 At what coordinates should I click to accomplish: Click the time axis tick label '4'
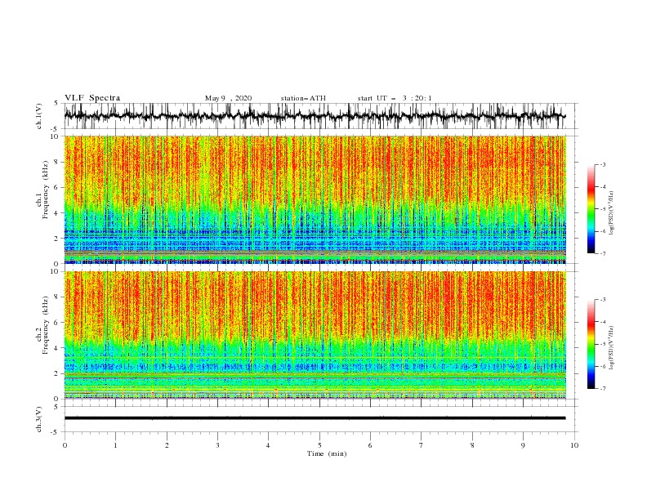(x=268, y=445)
